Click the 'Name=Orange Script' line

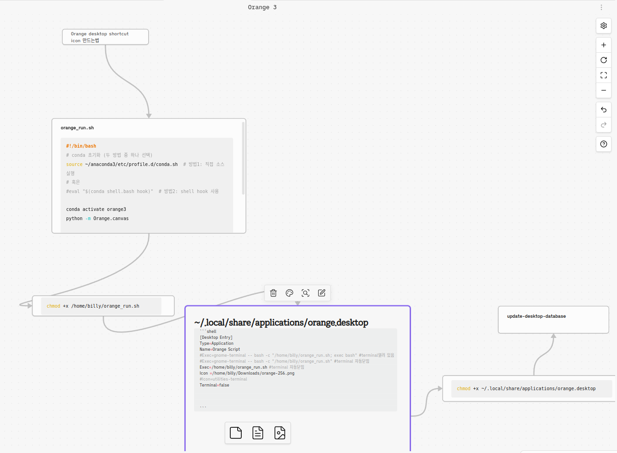coord(220,349)
